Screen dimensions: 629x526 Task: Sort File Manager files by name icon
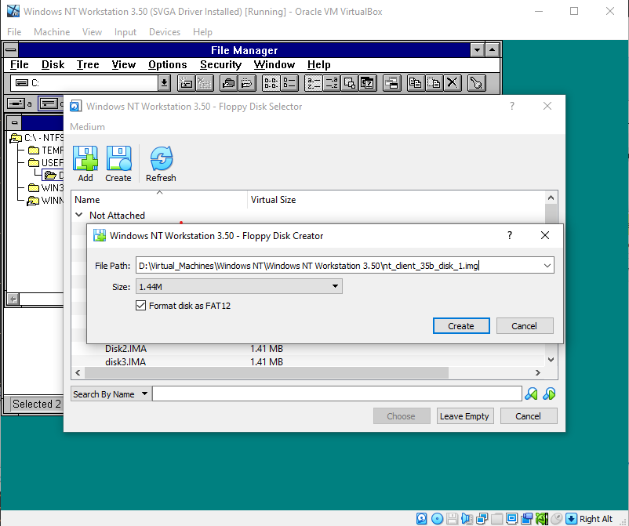(x=313, y=83)
